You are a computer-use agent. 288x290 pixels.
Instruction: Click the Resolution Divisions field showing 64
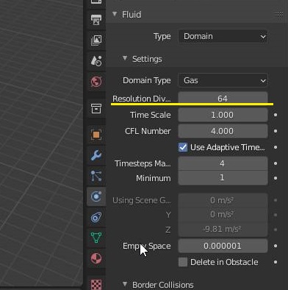coord(223,99)
